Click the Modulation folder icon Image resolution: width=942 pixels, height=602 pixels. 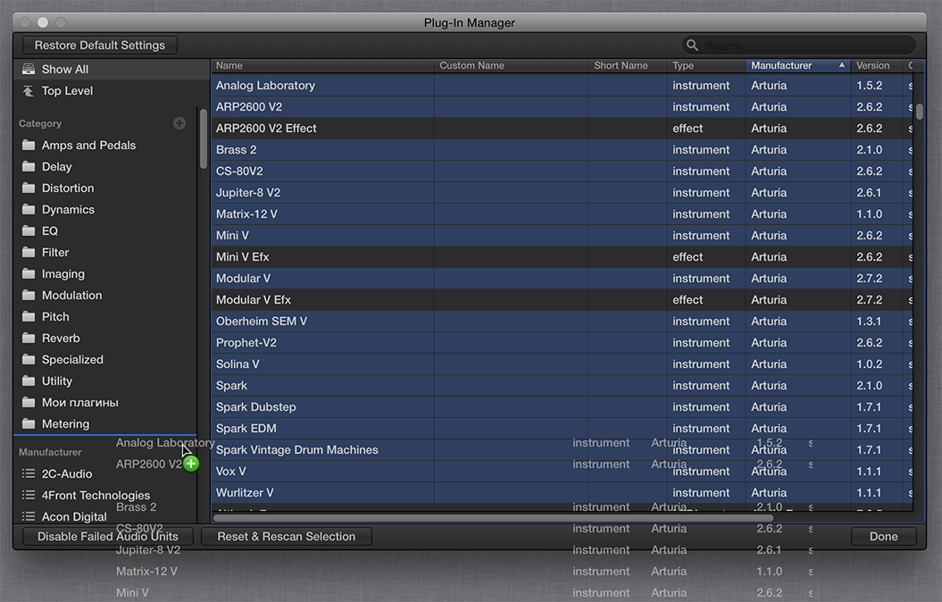tap(29, 295)
